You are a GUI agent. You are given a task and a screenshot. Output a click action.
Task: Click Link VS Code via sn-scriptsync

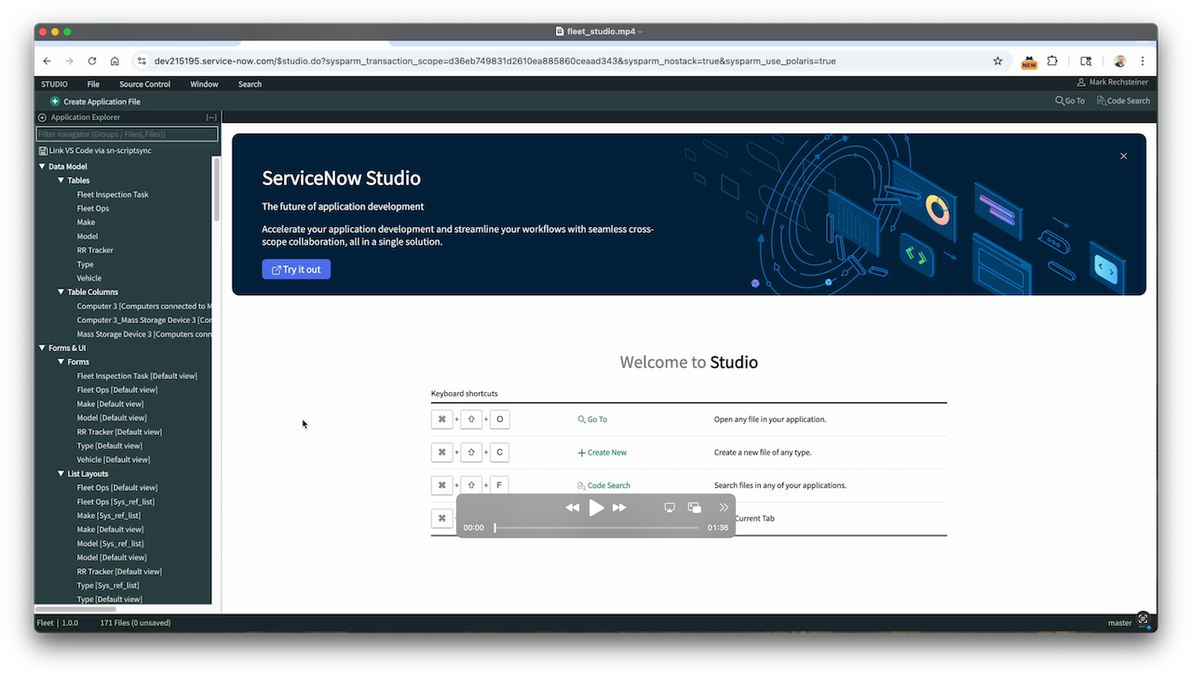coord(96,150)
